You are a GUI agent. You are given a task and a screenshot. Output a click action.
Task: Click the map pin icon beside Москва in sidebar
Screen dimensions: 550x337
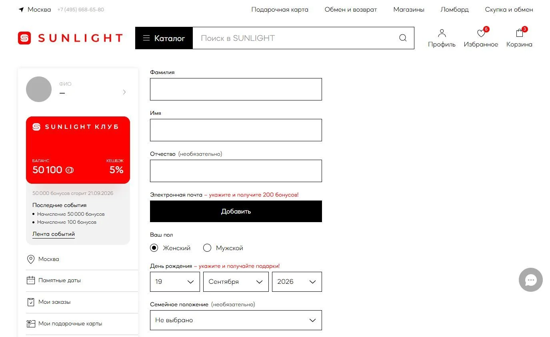tap(30, 259)
